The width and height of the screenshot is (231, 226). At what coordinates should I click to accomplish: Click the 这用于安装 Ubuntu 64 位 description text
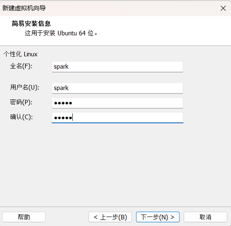click(61, 33)
